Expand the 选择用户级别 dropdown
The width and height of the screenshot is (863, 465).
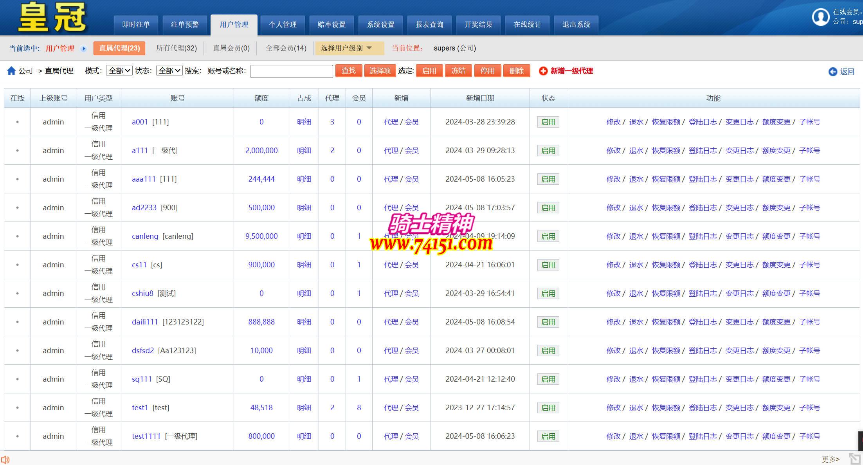349,48
